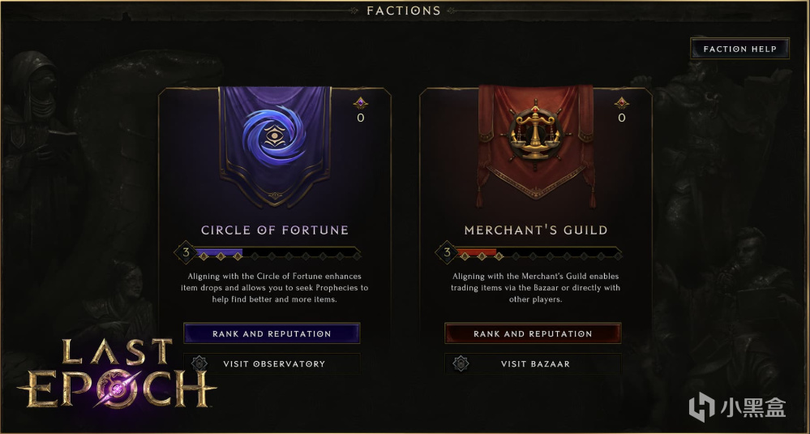Click the portal icon beside Visit Observatory

[199, 363]
